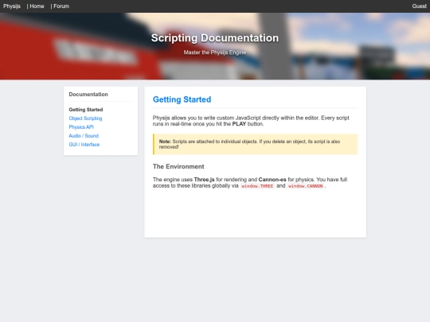Click The Environment section heading

(x=178, y=166)
